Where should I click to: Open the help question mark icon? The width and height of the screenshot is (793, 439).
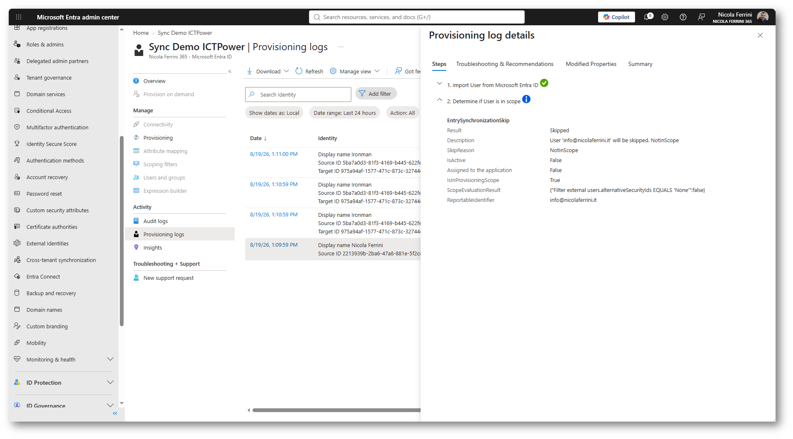click(683, 17)
